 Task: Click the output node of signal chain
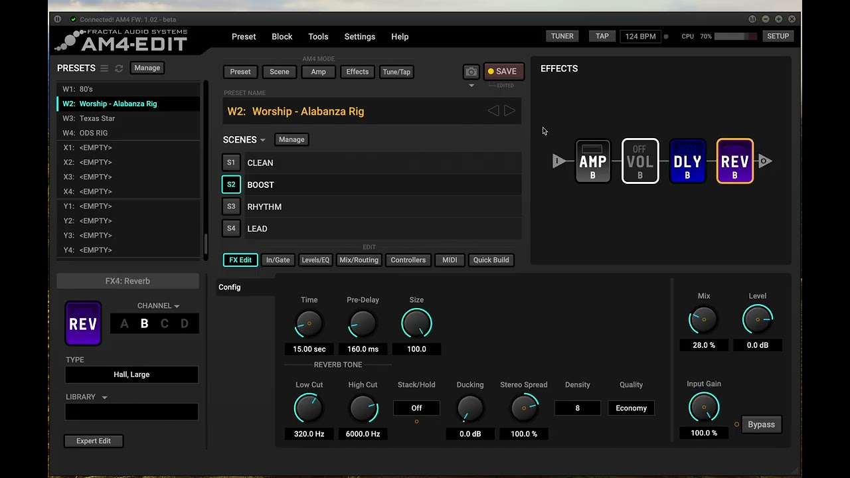pos(765,161)
